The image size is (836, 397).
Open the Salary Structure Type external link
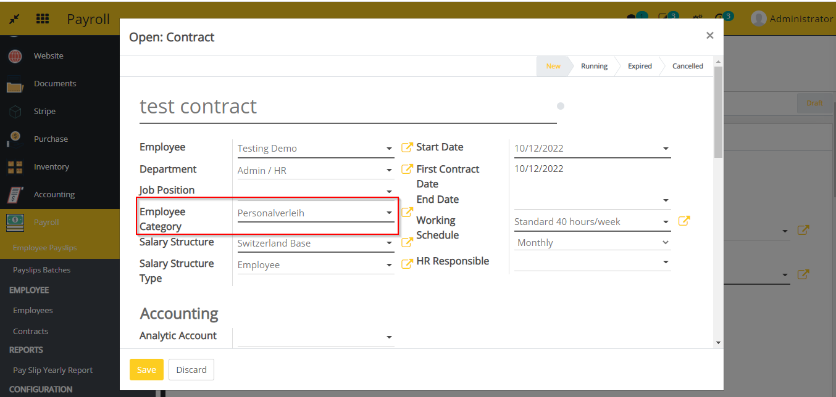(x=407, y=264)
